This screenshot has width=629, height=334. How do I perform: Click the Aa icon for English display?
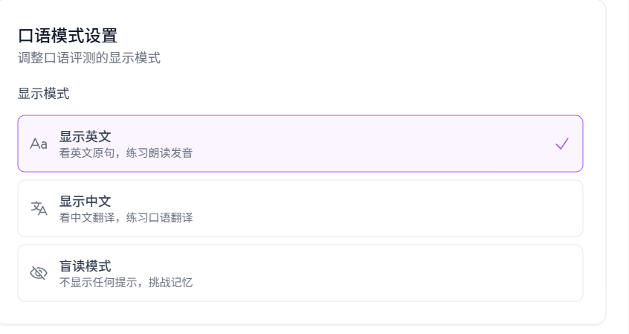[x=39, y=144]
